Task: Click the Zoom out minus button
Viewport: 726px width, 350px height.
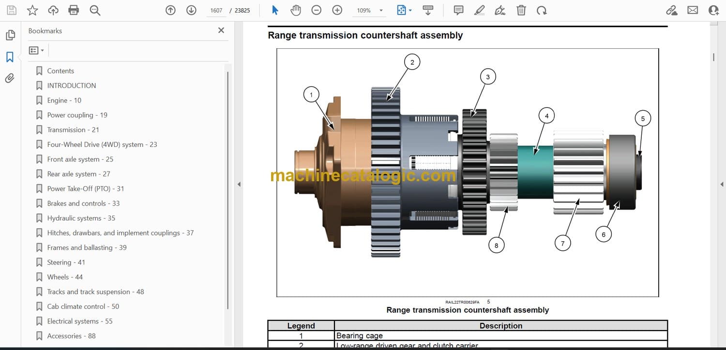Action: coord(317,10)
